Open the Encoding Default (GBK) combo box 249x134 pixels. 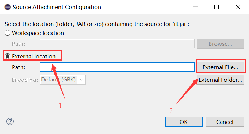pyautogui.click(x=62, y=80)
